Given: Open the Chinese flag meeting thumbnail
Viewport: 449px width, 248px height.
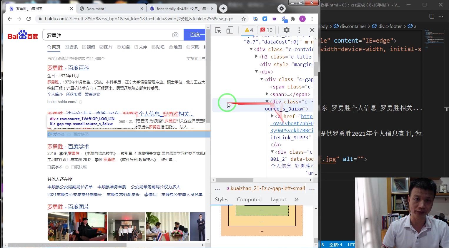Looking at the screenshot, I should tap(167, 226).
